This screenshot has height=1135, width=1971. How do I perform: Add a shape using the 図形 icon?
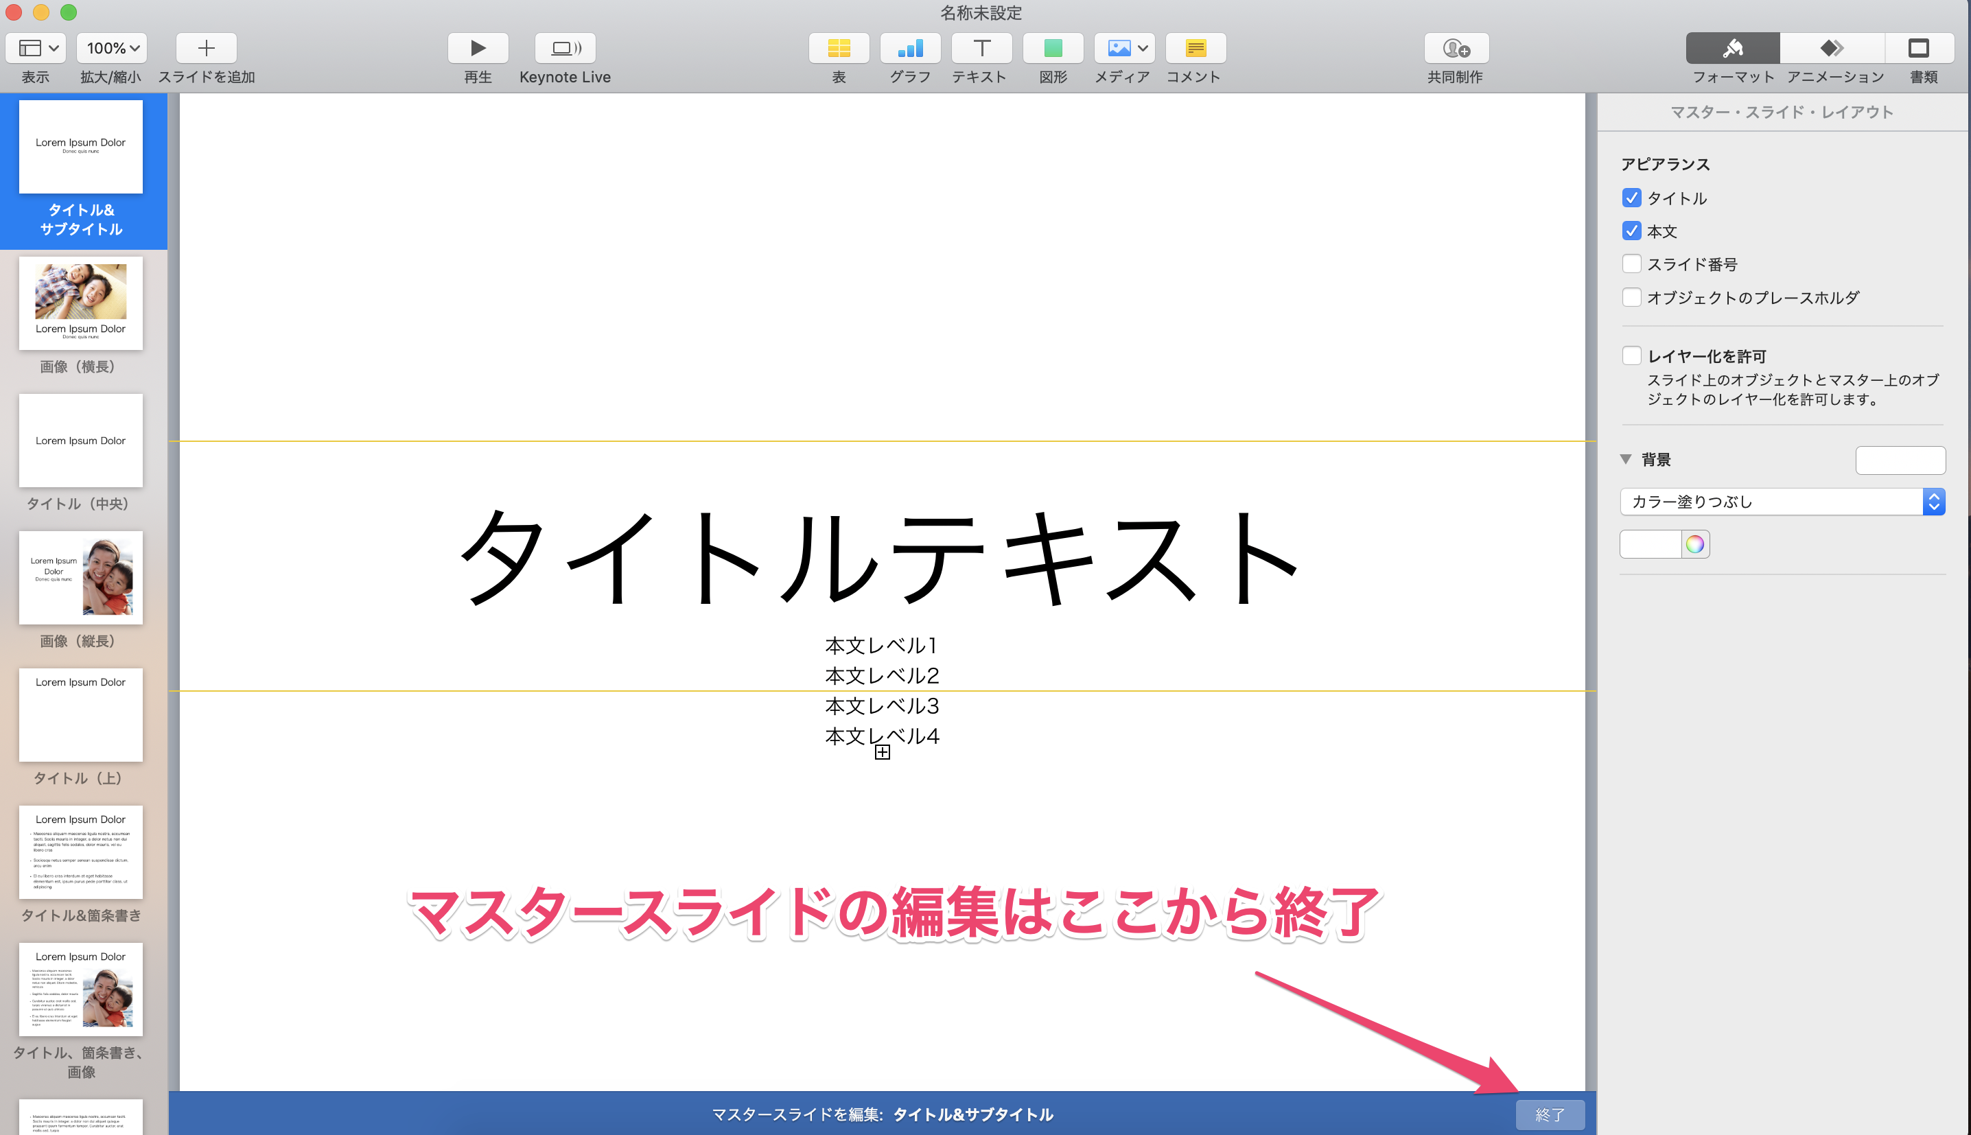[1052, 47]
